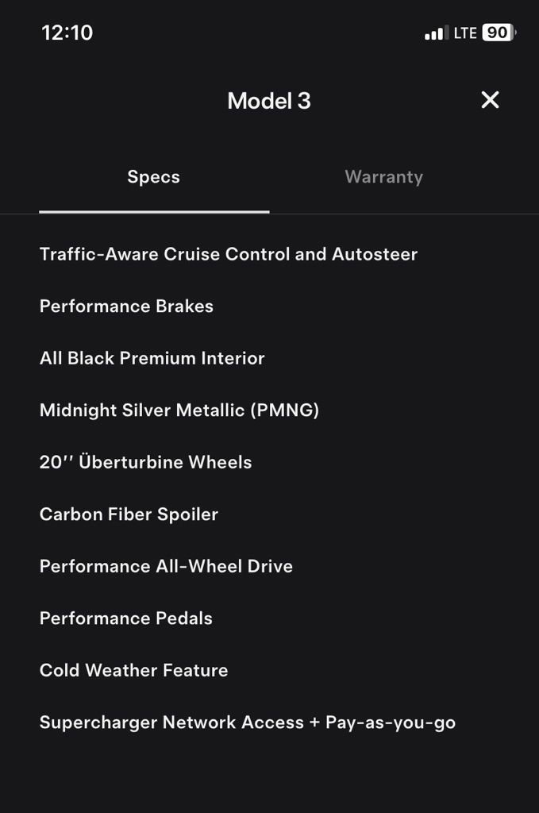Select Traffic-Aware Cruise Control and Autosteer
Screen dimensions: 539x813
pos(229,254)
